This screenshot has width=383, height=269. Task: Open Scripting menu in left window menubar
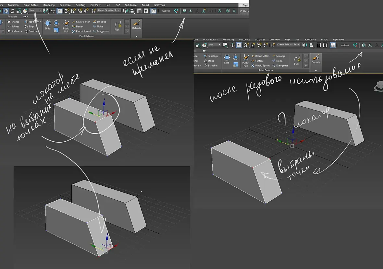[x=80, y=5]
